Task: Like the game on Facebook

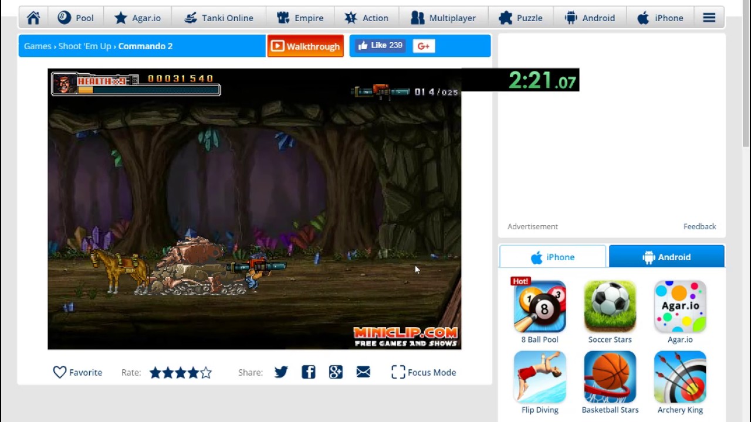Action: pos(381,46)
